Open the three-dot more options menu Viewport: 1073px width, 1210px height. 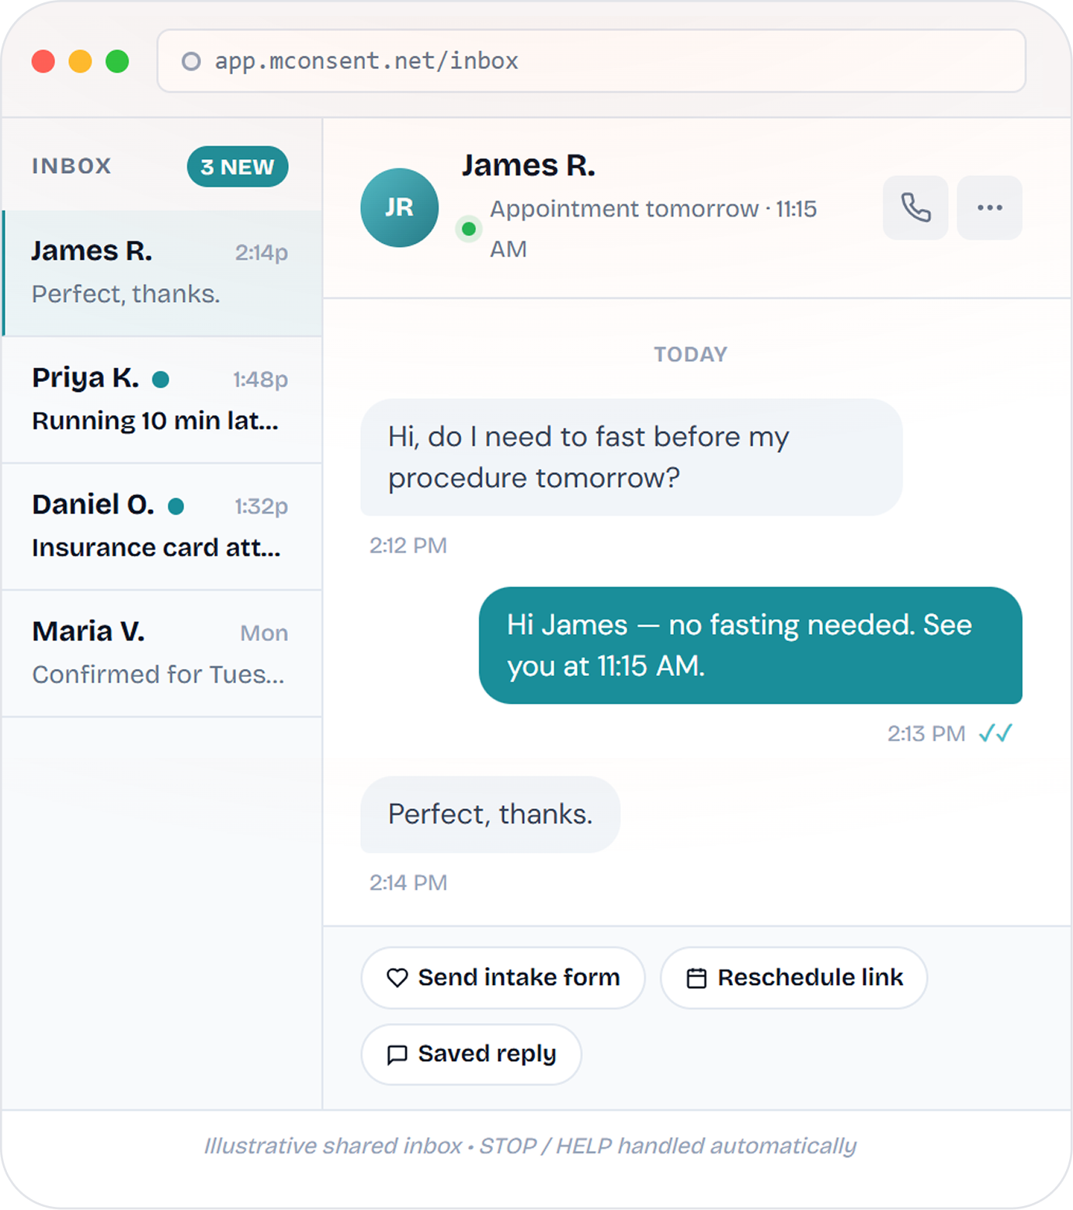coord(989,208)
